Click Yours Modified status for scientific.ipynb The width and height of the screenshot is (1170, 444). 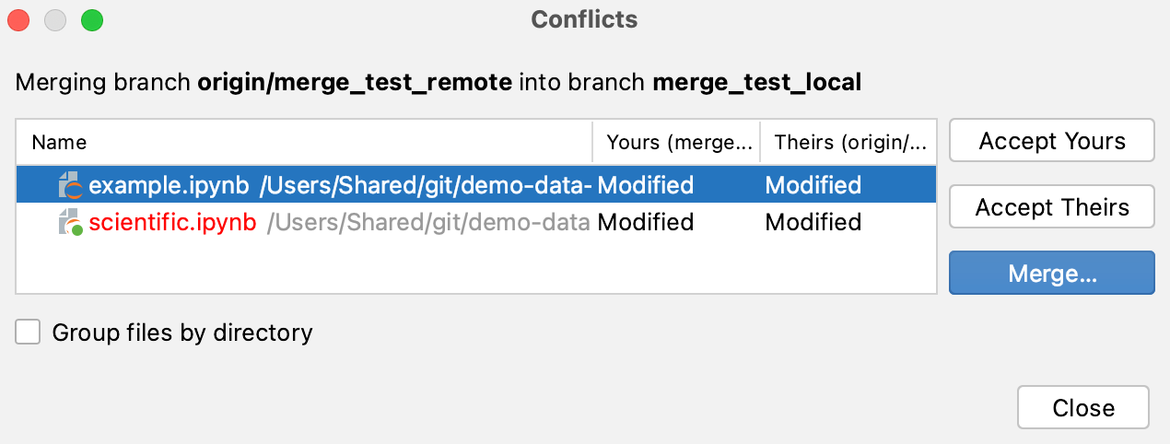[645, 223]
